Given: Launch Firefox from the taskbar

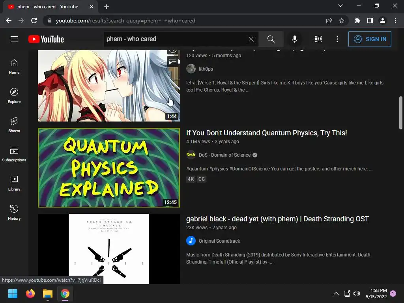Looking at the screenshot, I should coord(30,294).
